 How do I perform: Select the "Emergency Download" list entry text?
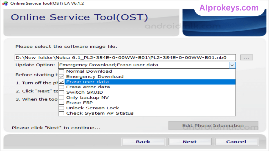[x=95, y=77]
